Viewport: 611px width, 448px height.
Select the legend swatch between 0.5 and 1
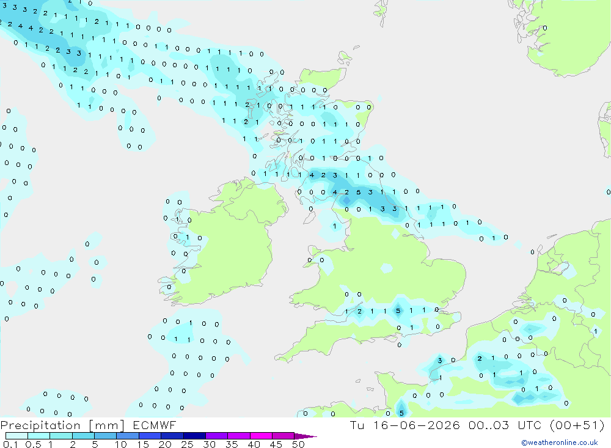tap(39, 436)
